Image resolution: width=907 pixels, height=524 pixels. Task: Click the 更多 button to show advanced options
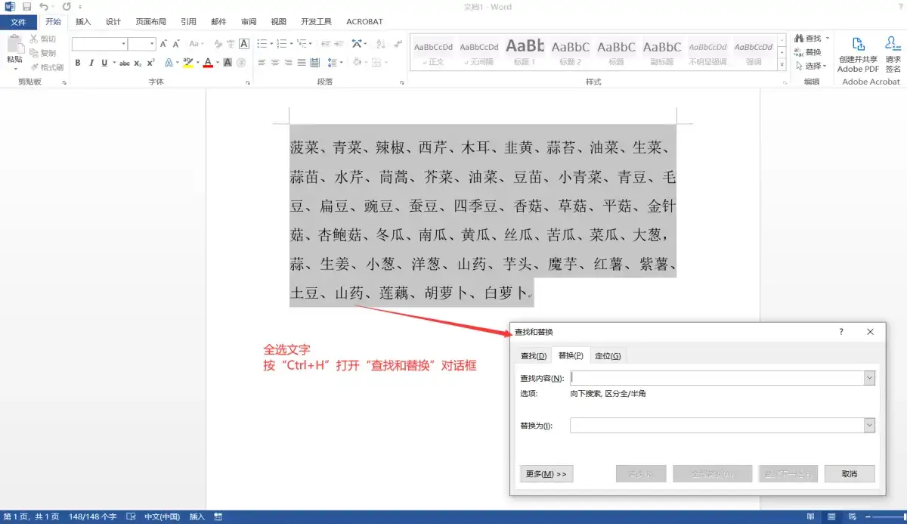coord(546,473)
